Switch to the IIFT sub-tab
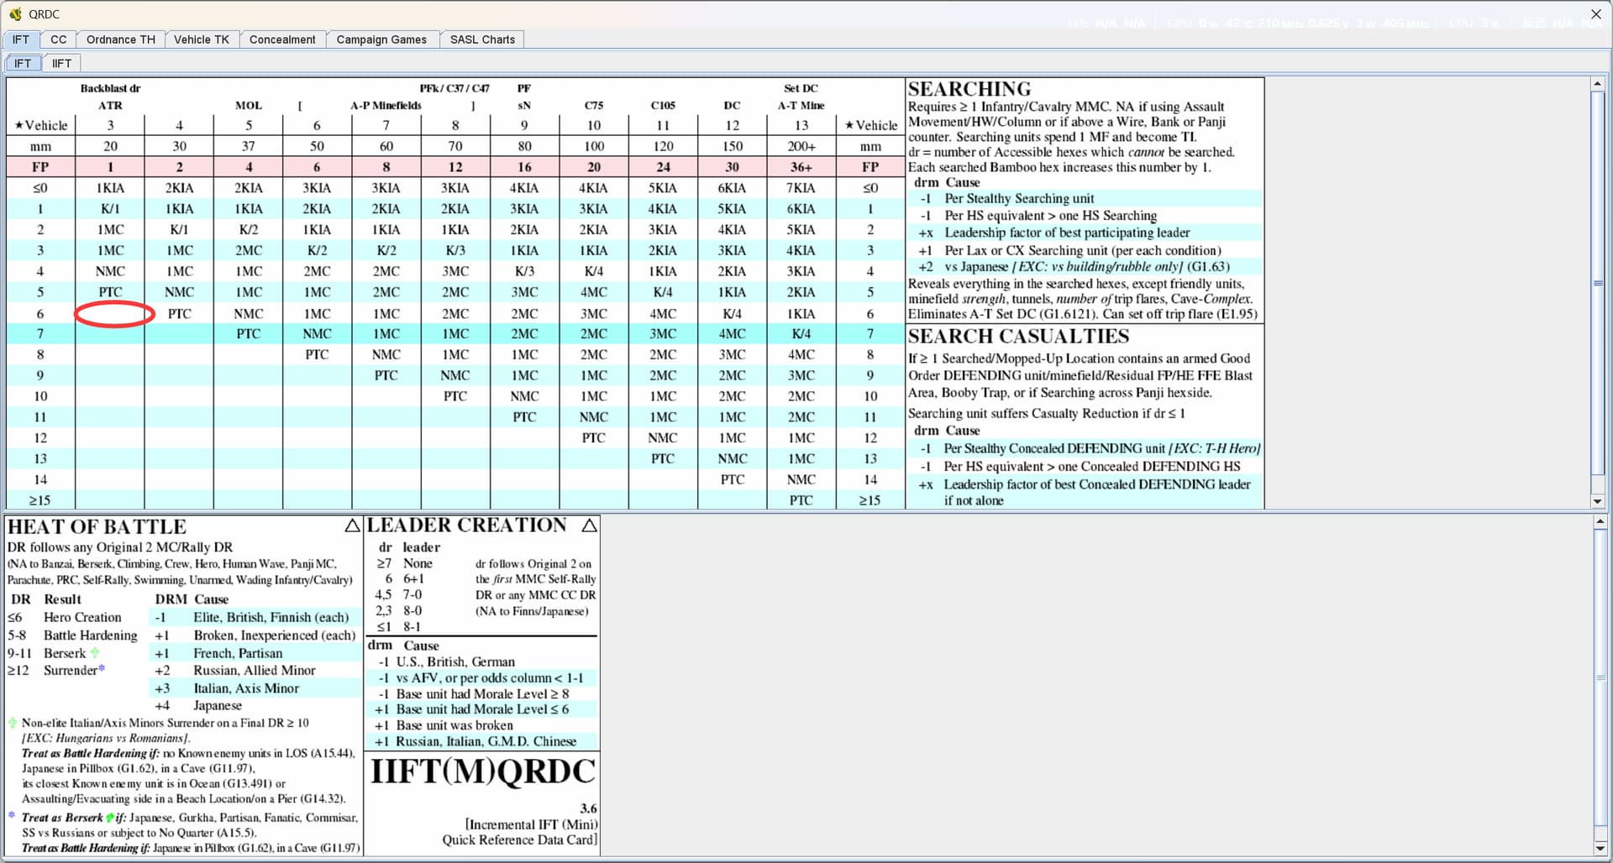This screenshot has width=1613, height=863. point(61,63)
